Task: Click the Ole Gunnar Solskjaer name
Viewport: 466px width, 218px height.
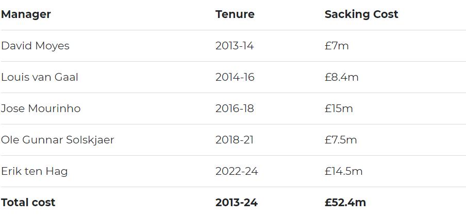Action: click(57, 140)
